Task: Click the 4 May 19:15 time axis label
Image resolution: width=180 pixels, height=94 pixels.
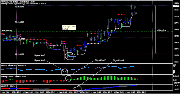Action: point(130,92)
